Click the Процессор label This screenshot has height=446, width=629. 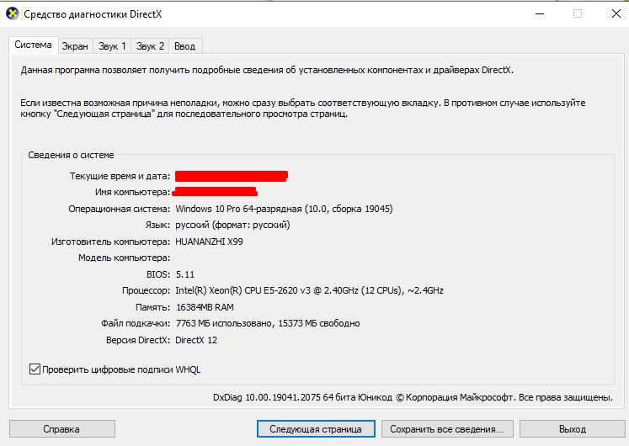146,290
